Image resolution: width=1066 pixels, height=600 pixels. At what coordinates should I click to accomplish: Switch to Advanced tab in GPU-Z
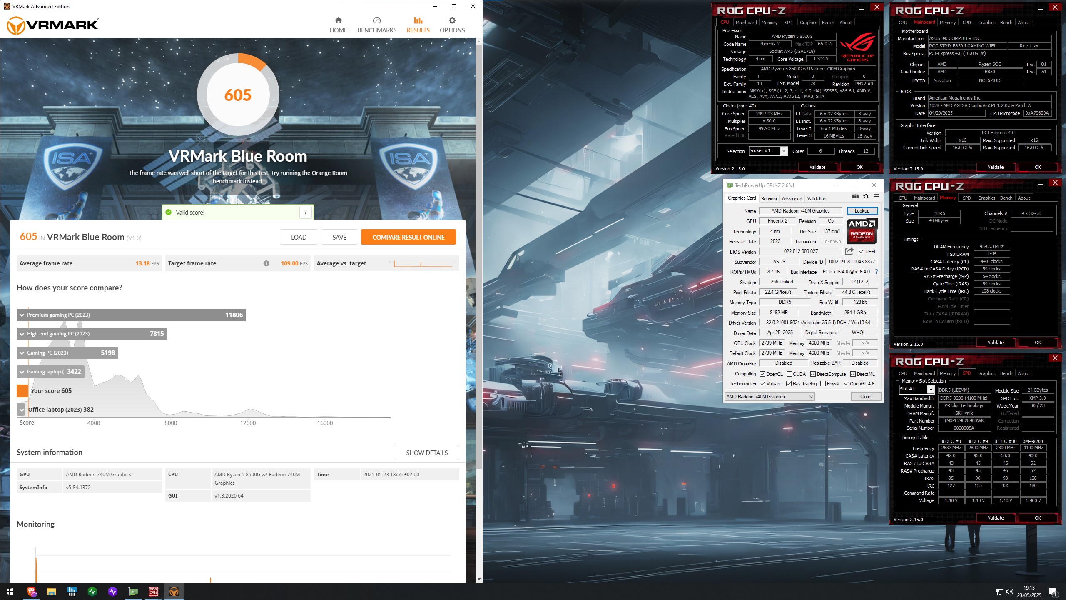[x=792, y=199]
